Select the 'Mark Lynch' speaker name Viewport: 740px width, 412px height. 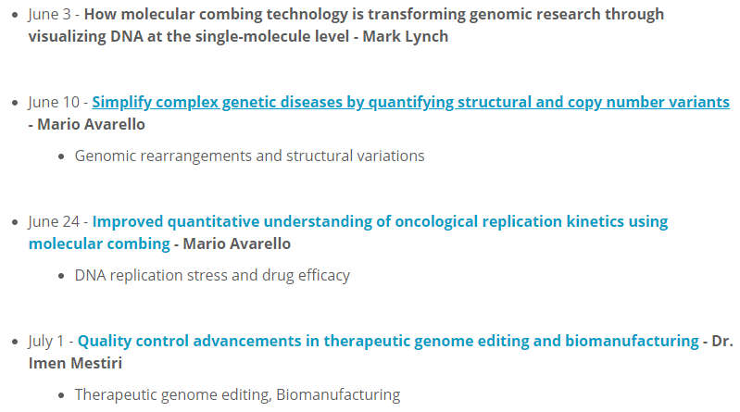click(406, 36)
